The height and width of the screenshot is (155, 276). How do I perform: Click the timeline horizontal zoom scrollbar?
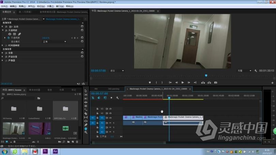tap(129, 142)
